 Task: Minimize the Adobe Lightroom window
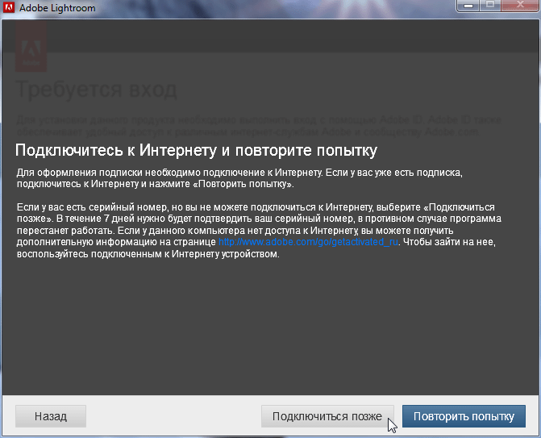point(468,5)
